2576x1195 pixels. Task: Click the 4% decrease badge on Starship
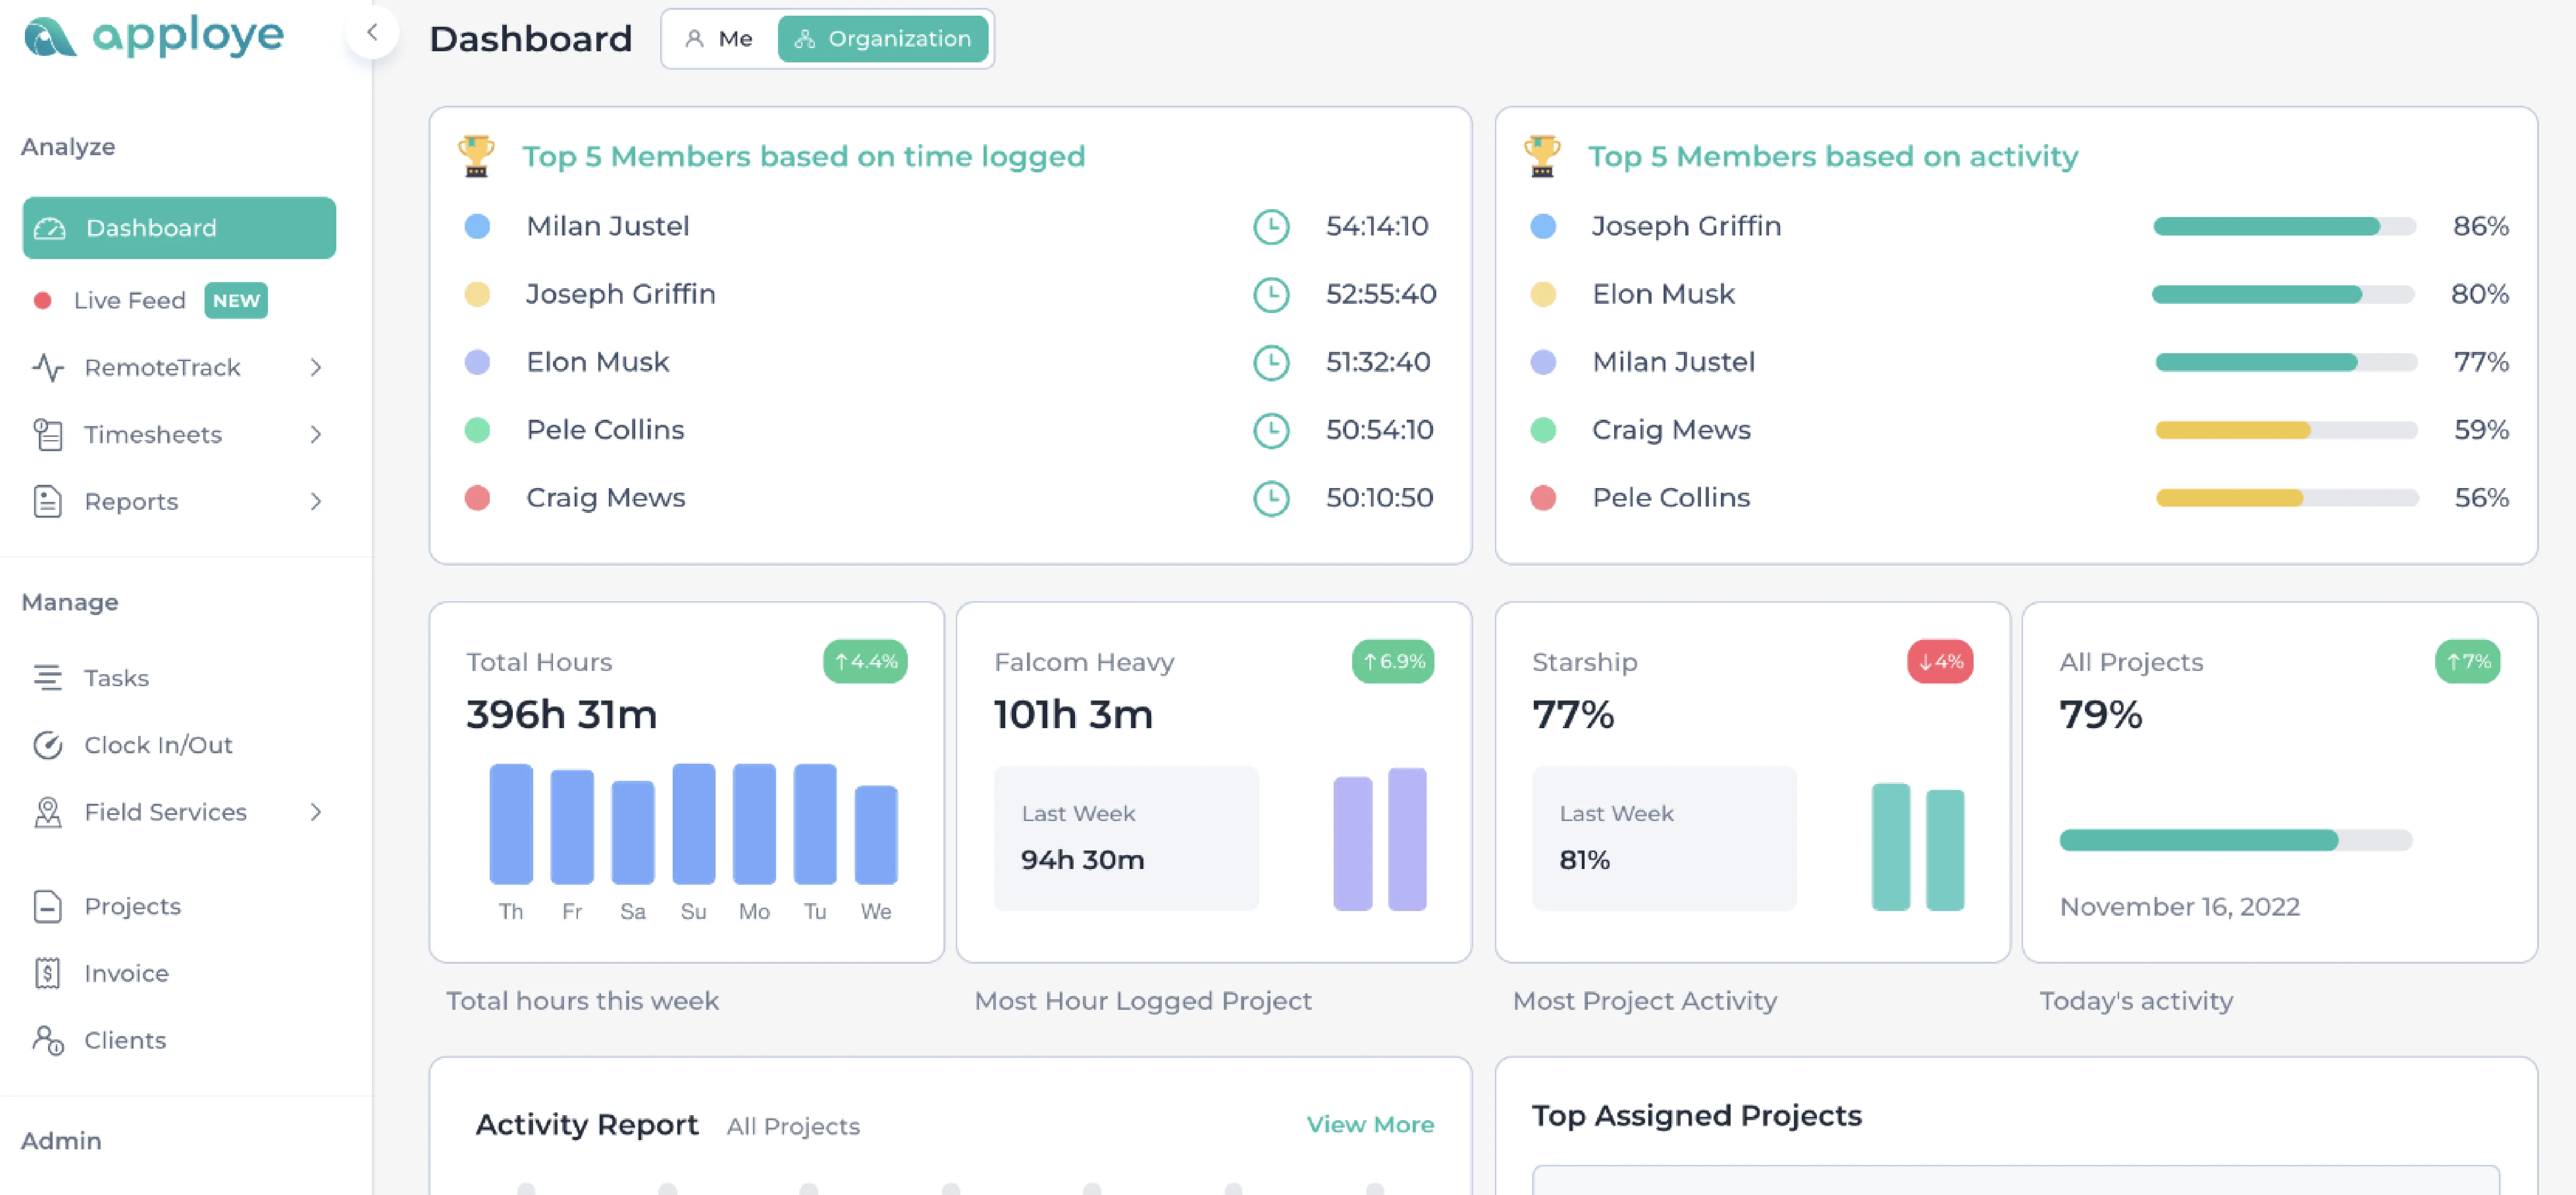coord(1940,661)
